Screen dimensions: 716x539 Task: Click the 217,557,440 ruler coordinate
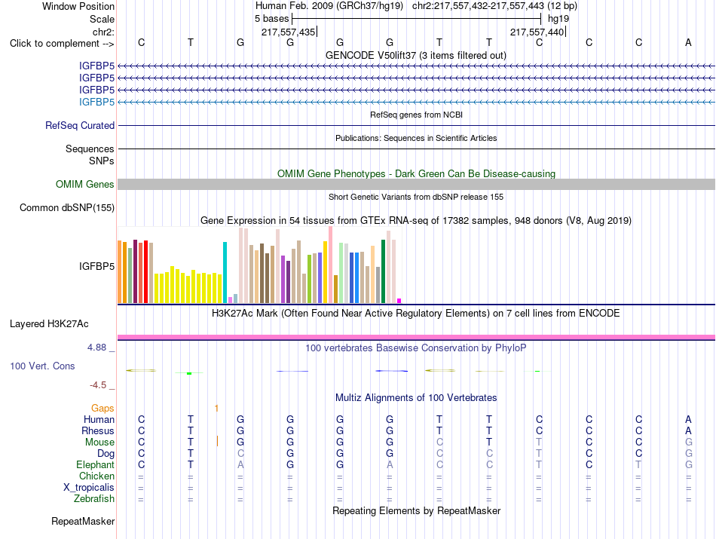[x=537, y=32]
